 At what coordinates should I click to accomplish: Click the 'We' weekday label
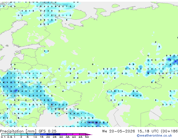pyautogui.click(x=104, y=131)
